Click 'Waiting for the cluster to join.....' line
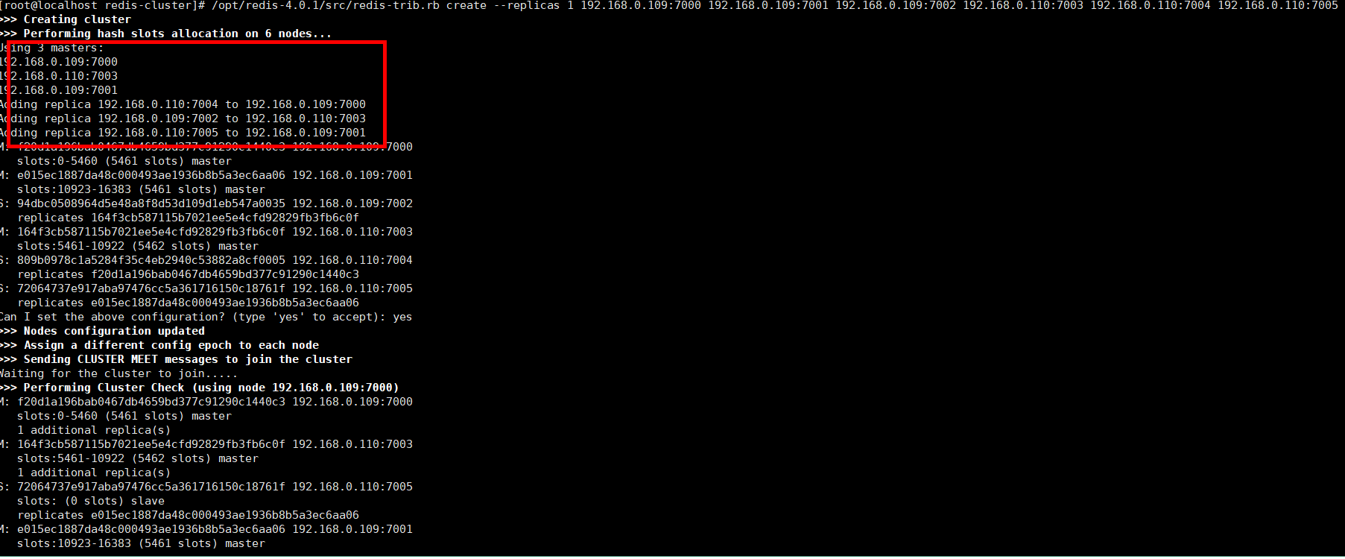This screenshot has height=559, width=1345. click(x=119, y=373)
